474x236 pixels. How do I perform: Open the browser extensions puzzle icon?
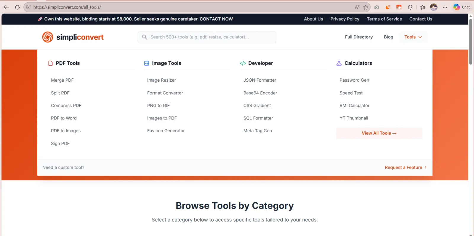(410, 7)
